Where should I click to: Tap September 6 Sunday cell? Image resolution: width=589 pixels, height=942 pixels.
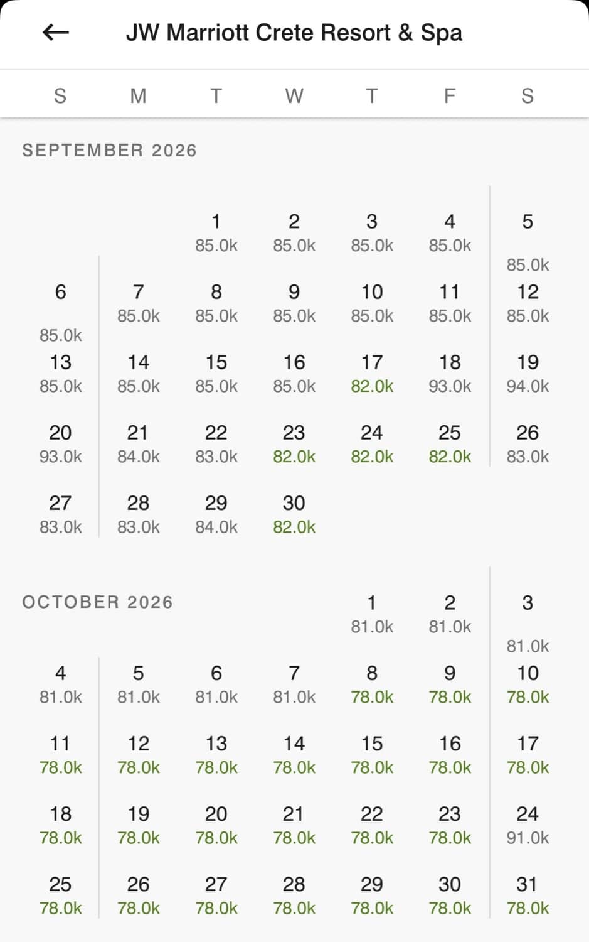click(61, 312)
